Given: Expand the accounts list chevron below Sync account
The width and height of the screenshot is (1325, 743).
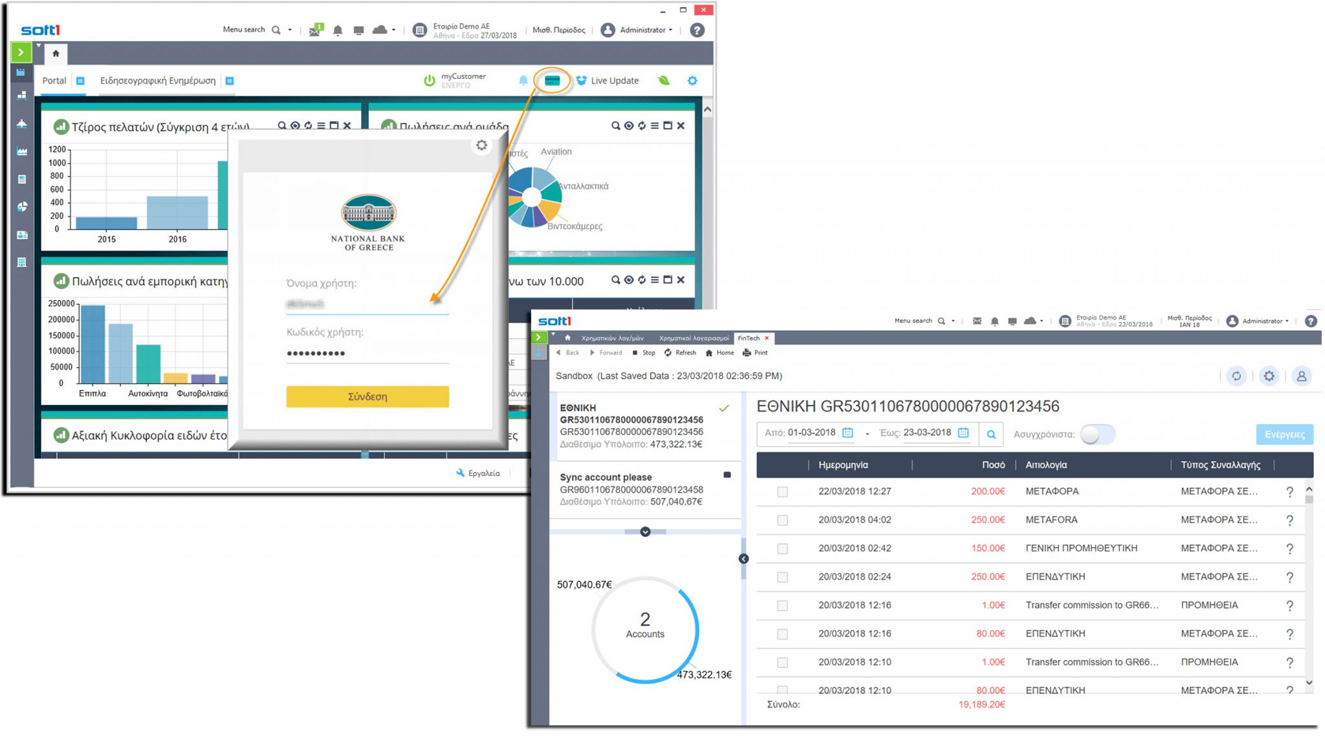Looking at the screenshot, I should point(645,532).
